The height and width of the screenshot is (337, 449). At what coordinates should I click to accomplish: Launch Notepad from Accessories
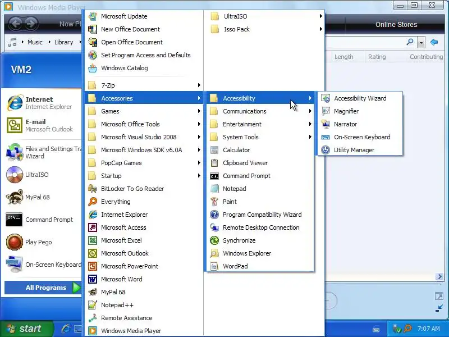pos(260,189)
